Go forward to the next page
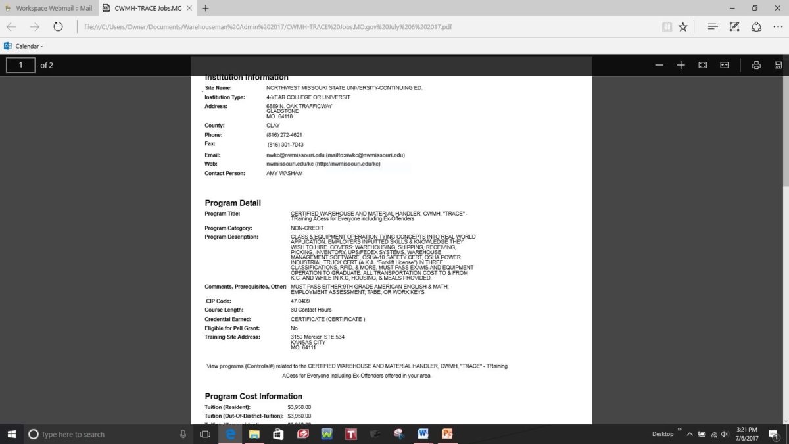 click(x=35, y=27)
